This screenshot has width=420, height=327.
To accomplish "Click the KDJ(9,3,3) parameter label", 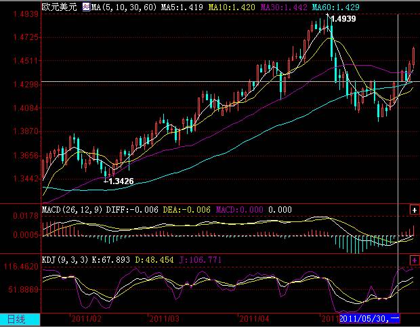I will click(65, 259).
